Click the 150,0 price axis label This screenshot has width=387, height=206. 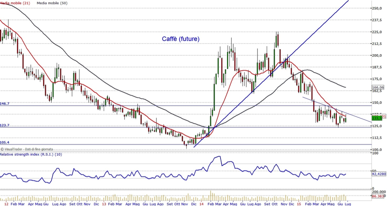click(x=377, y=103)
